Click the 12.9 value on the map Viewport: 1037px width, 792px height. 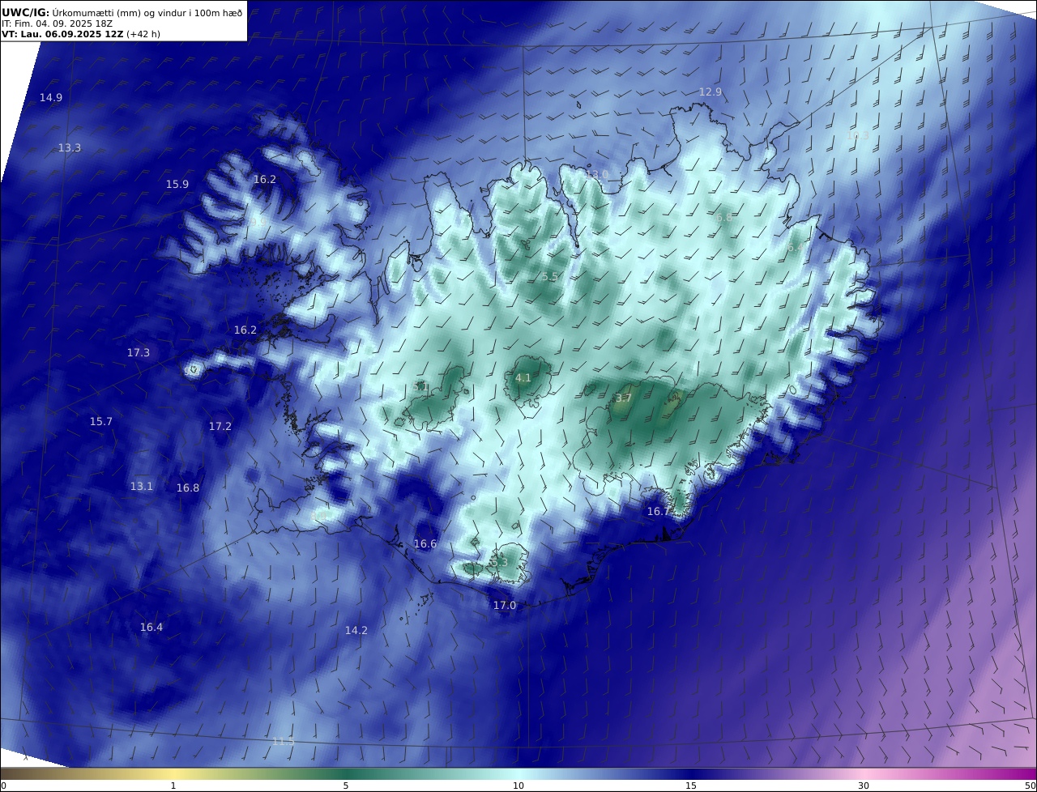(x=711, y=92)
